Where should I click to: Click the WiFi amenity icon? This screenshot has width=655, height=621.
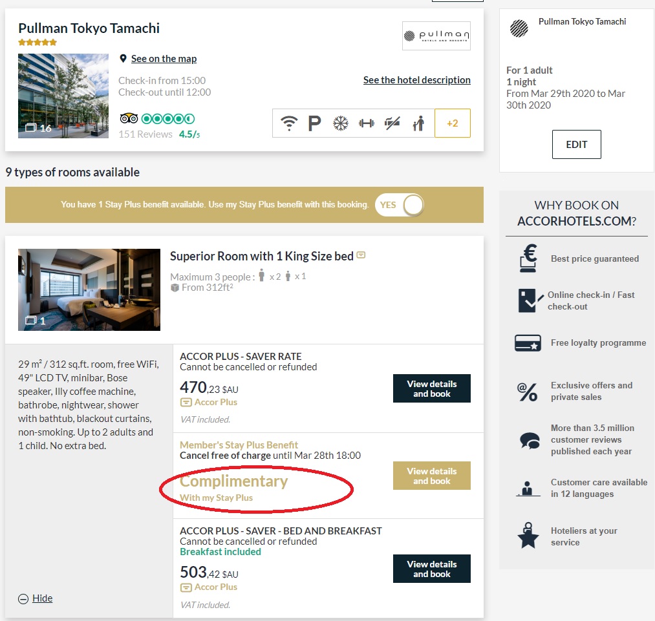[x=289, y=123]
